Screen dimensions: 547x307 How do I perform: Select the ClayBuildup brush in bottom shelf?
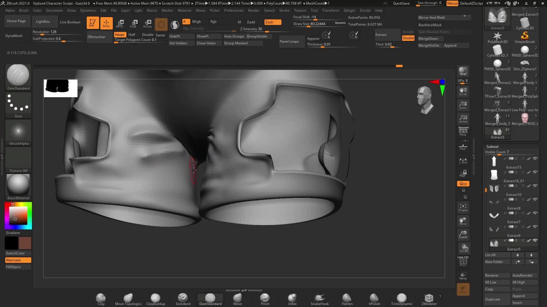[156, 298]
